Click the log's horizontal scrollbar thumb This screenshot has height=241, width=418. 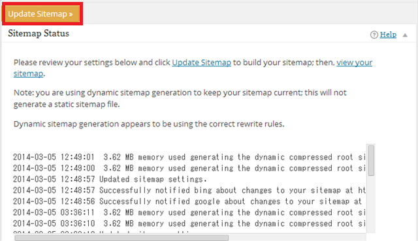(x=121, y=238)
